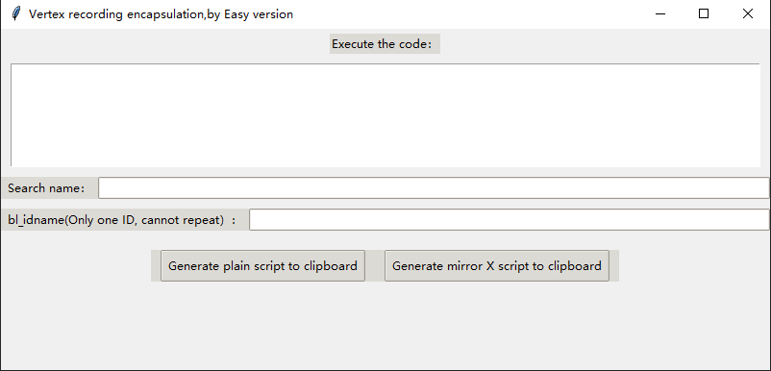The image size is (771, 371).
Task: Click the empty gray area below the Generate buttons
Action: (385, 324)
